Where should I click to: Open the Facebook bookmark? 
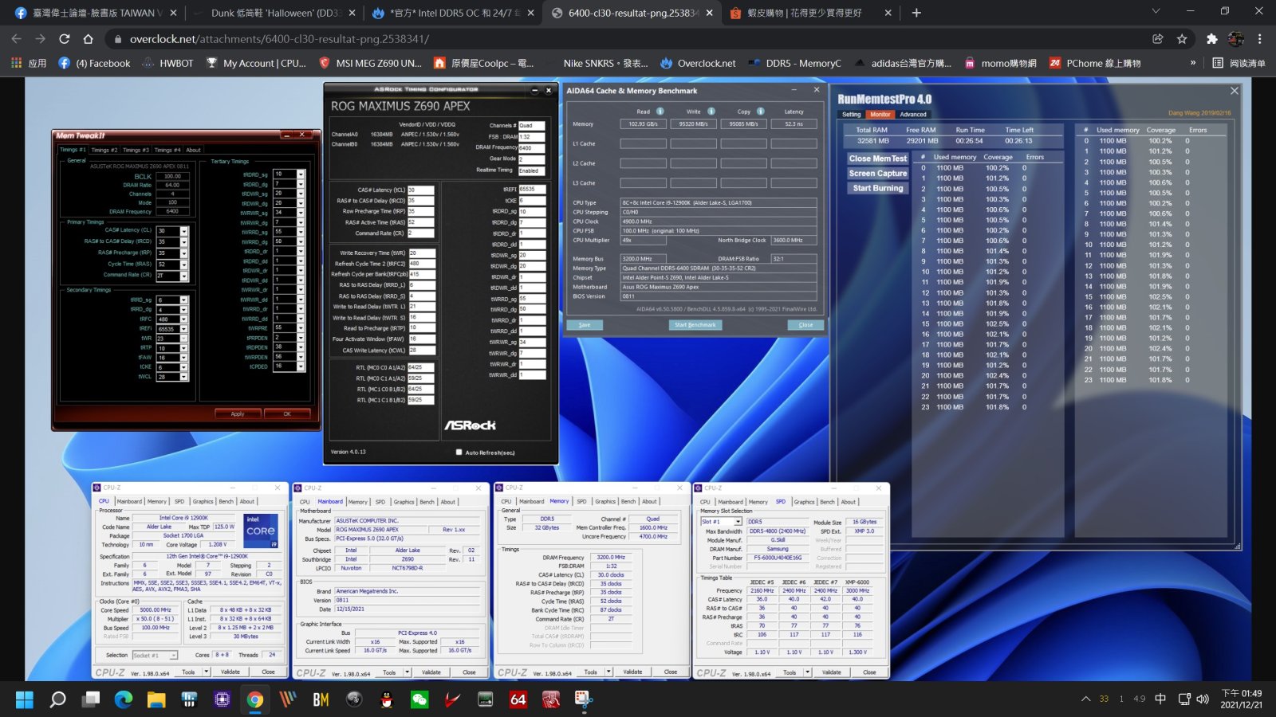pos(94,63)
